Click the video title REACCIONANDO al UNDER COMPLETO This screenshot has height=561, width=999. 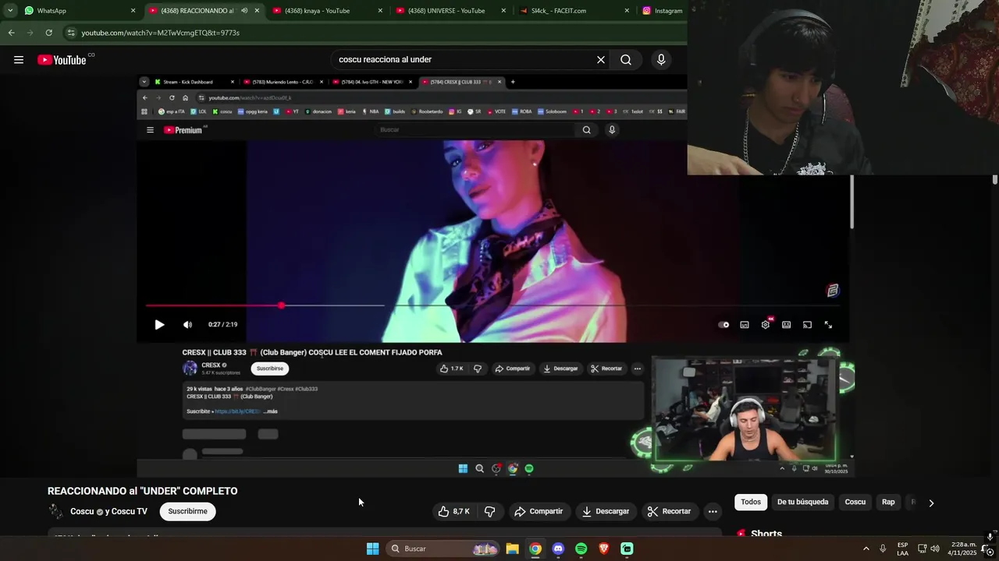pos(143,491)
